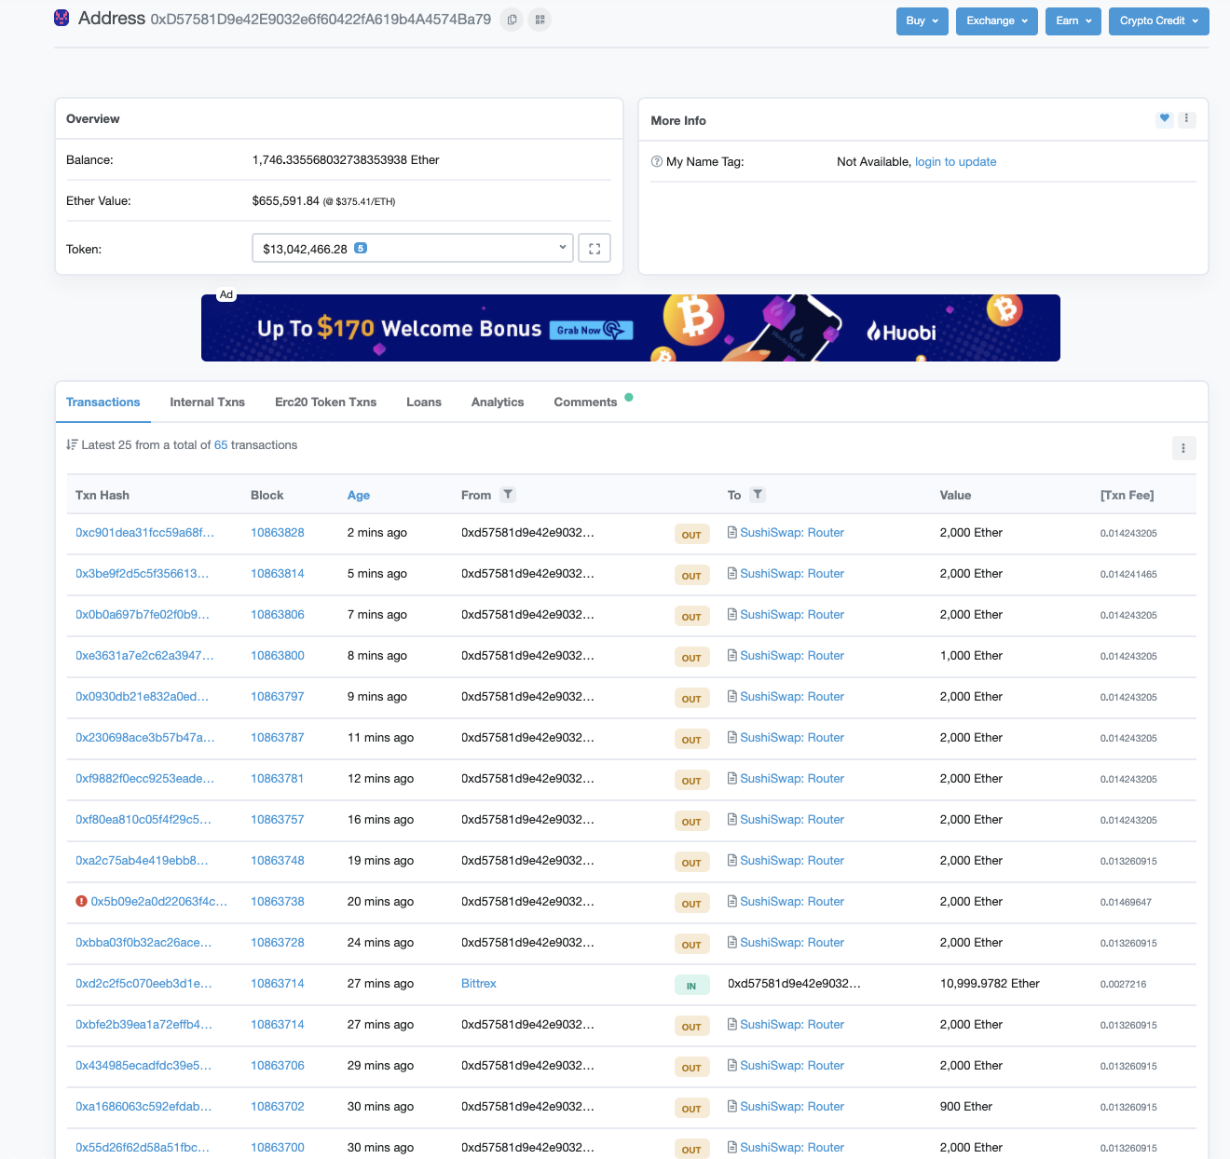The height and width of the screenshot is (1159, 1230).
Task: Click contract icon in block 10863814 row
Action: point(732,574)
